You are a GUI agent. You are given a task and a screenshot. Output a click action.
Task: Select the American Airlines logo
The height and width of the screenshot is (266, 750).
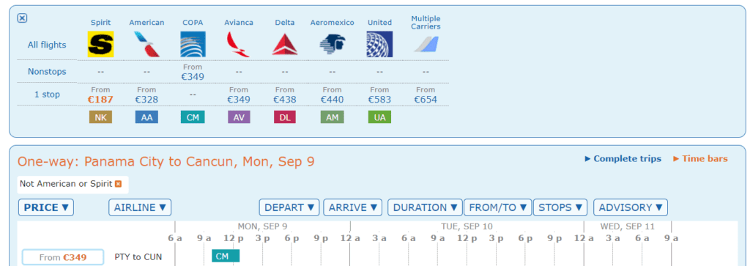point(146,44)
